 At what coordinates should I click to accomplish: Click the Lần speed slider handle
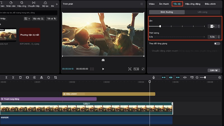[x=160, y=26]
